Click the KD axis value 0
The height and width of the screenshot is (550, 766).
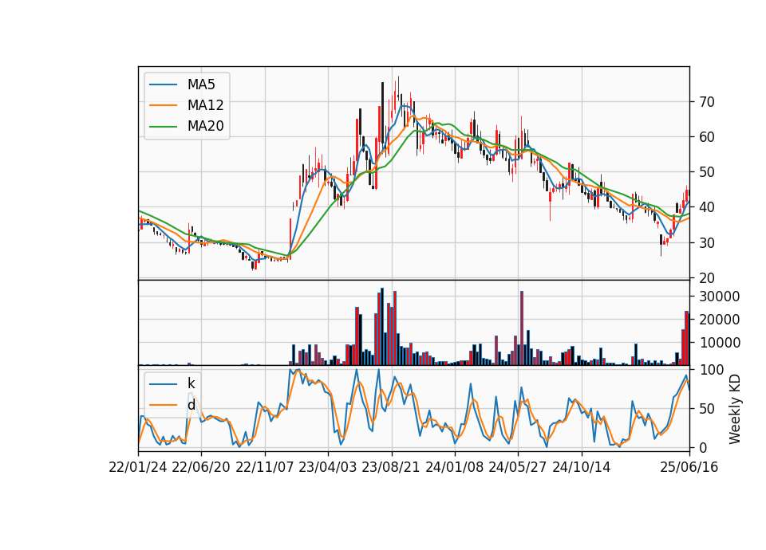pyautogui.click(x=703, y=447)
